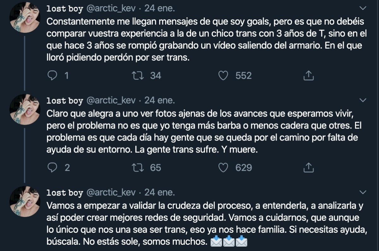Open the first tweet's options chevron

click(x=363, y=9)
